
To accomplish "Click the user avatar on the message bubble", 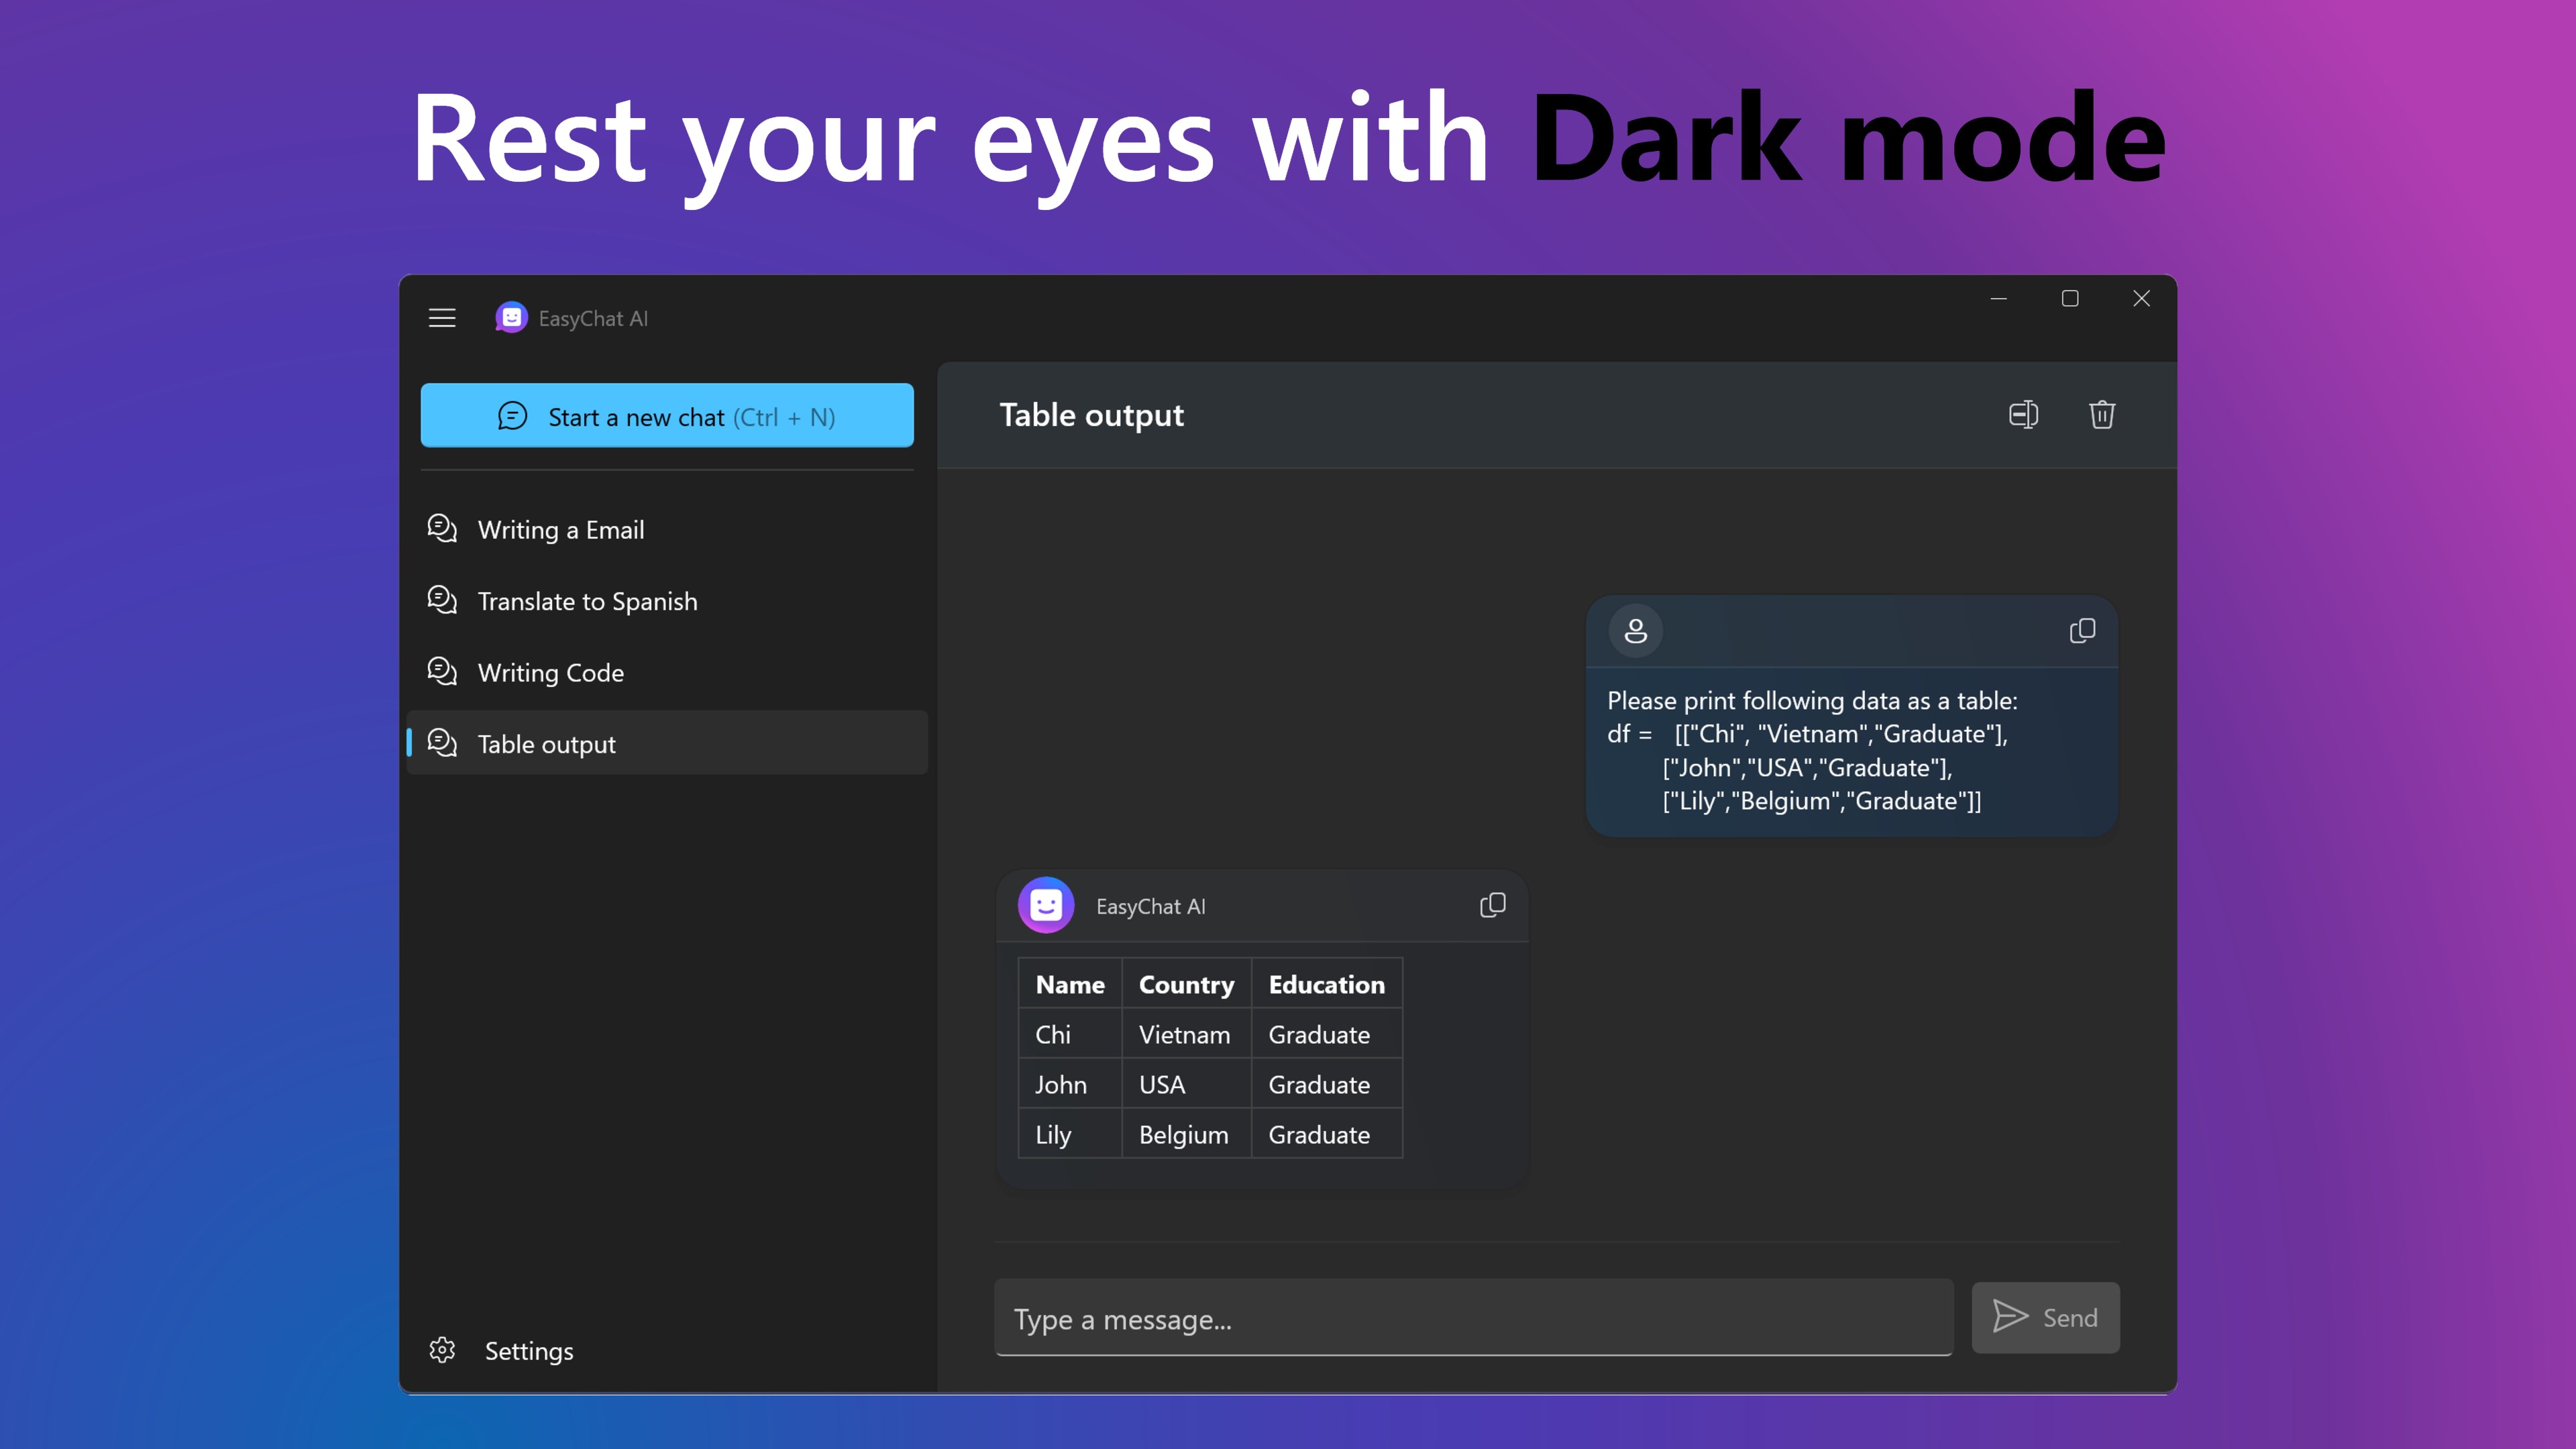I will point(1635,631).
